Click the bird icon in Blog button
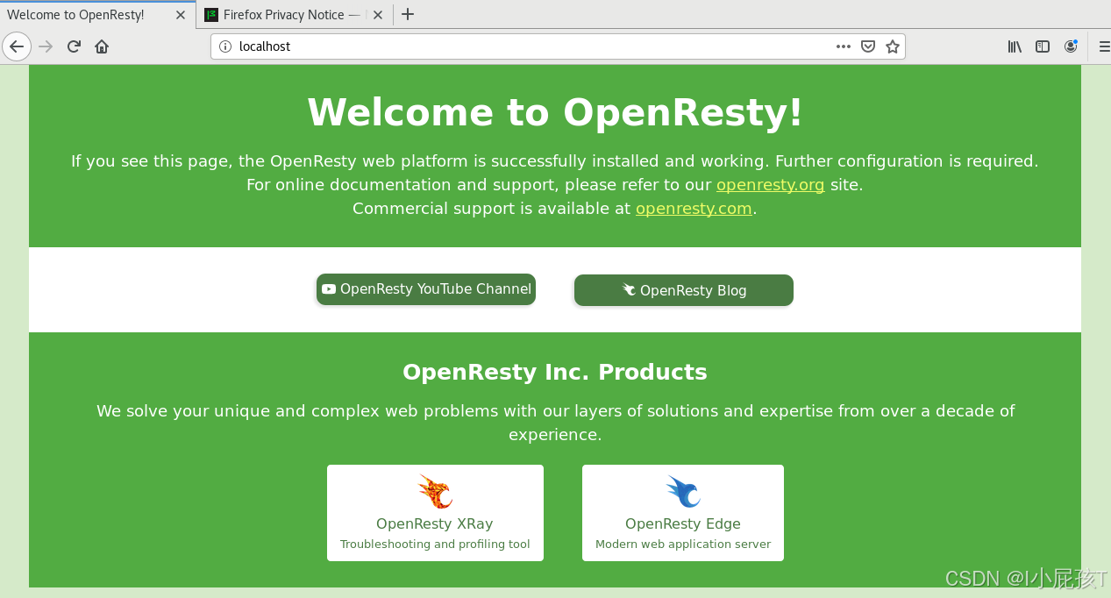Screen dimensions: 1111x598 [x=629, y=289]
